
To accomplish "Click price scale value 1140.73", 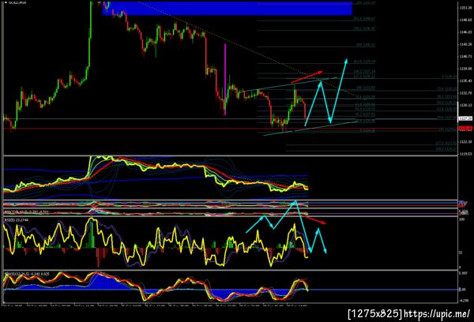I will [465, 57].
